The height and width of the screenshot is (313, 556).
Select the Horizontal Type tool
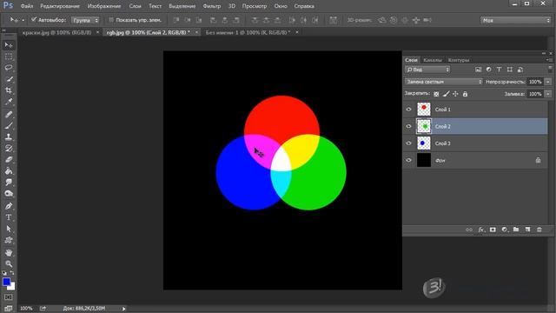coord(9,217)
